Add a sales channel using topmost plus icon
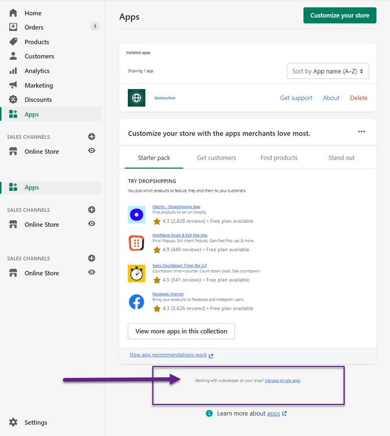The image size is (390, 436). point(91,137)
